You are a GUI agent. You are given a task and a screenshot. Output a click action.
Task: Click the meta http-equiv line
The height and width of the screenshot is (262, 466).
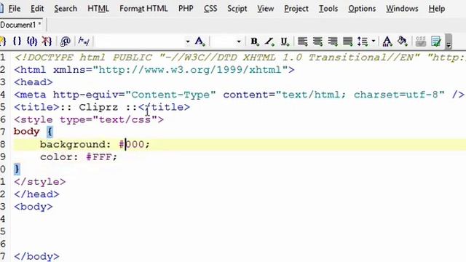(x=239, y=95)
